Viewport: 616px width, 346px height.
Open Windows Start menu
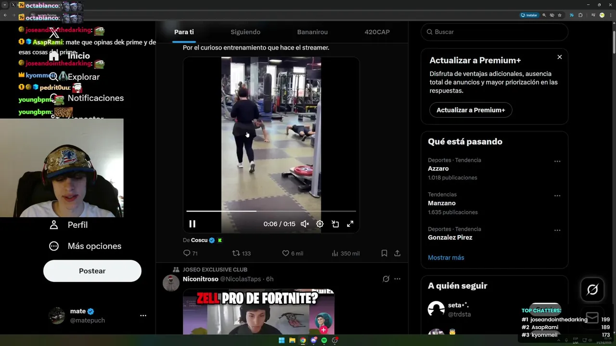click(282, 340)
